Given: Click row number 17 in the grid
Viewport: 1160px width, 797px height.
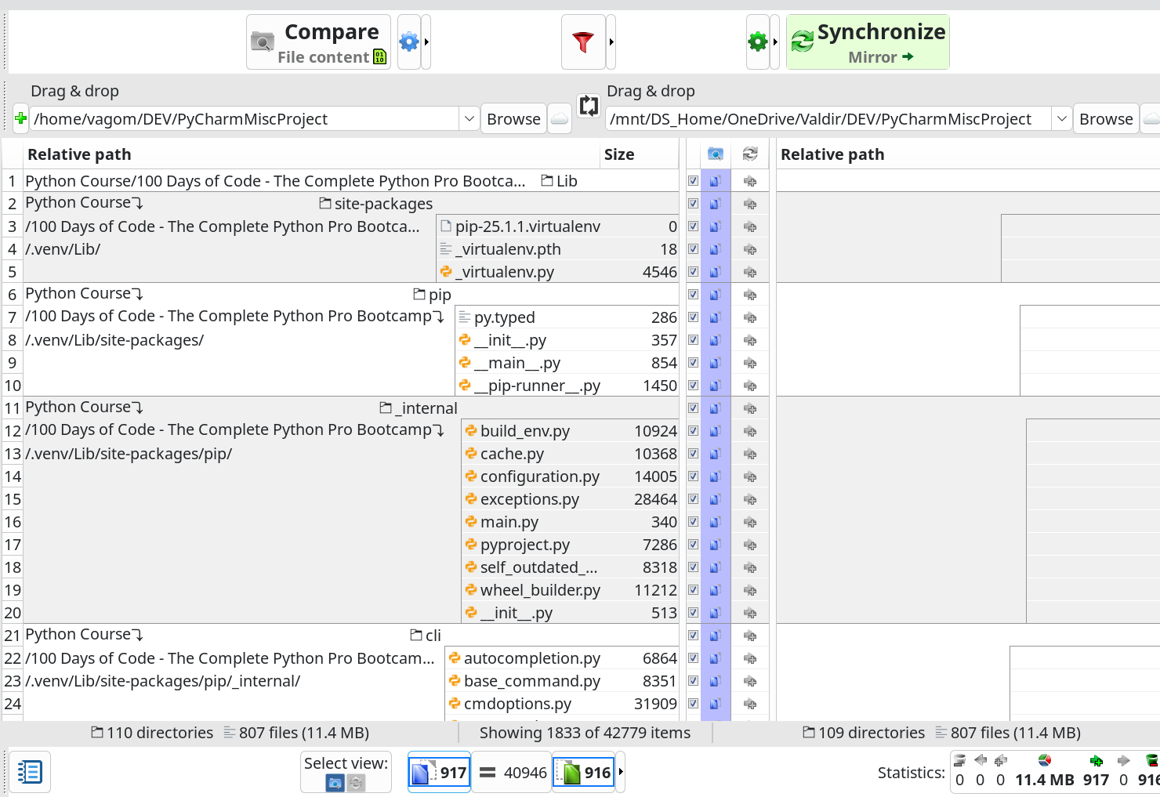Looking at the screenshot, I should [13, 545].
